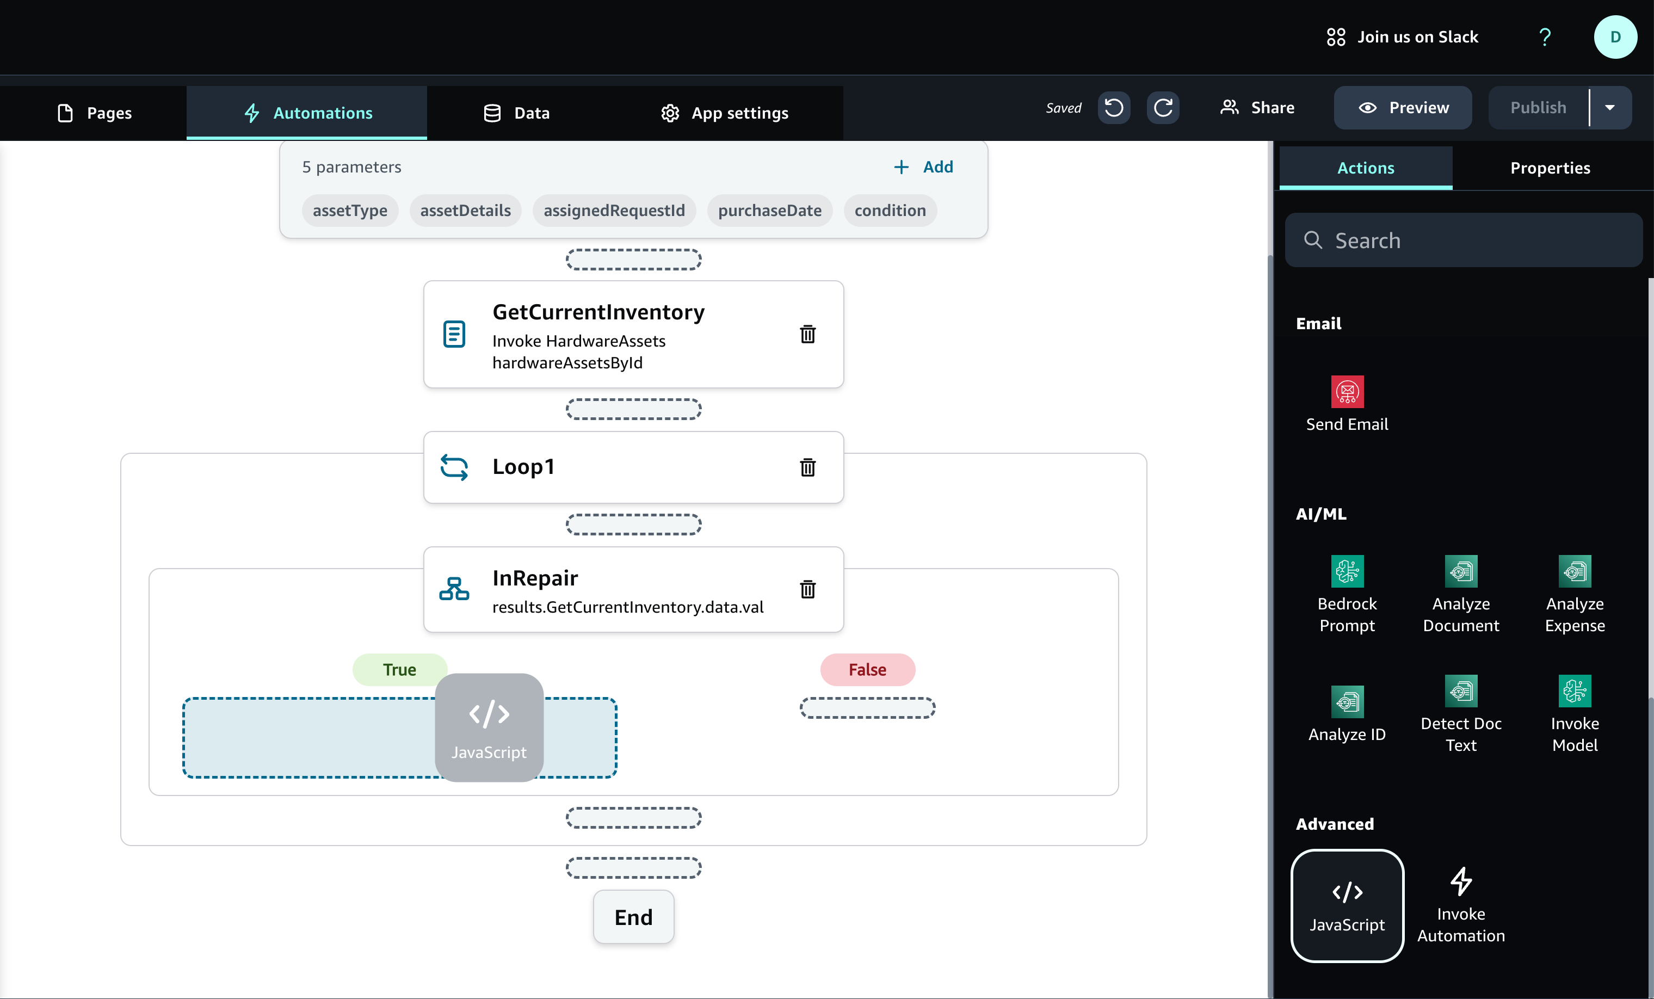Select the assignedRequestId parameter chip

tap(614, 211)
